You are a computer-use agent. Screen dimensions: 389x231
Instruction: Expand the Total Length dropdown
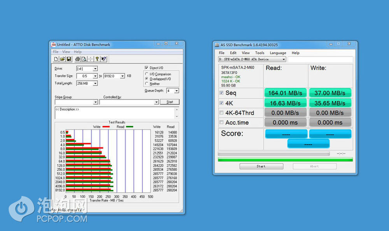(95, 83)
